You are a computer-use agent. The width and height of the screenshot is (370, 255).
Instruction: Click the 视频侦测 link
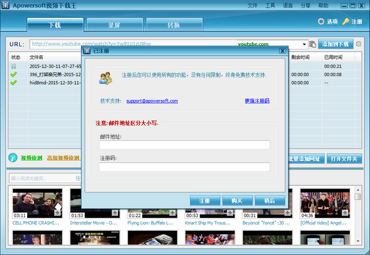31,158
